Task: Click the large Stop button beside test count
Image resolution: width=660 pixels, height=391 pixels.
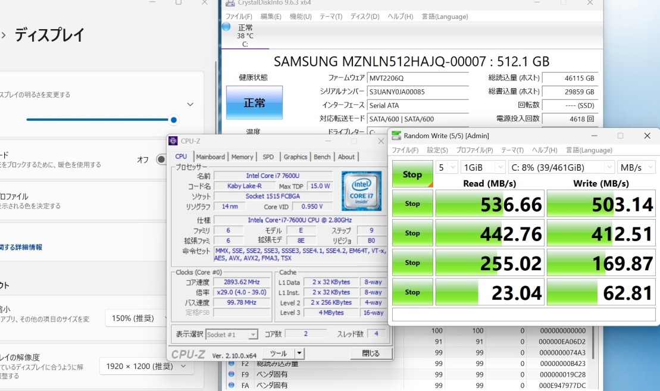Action: 412,174
